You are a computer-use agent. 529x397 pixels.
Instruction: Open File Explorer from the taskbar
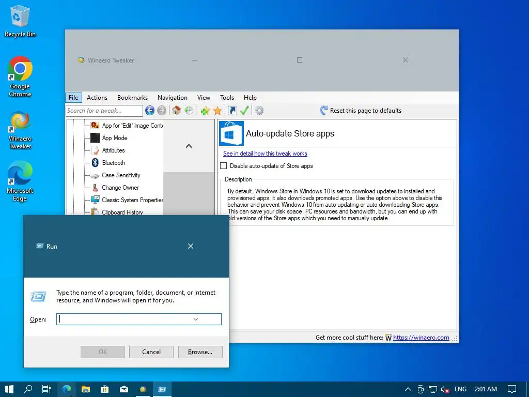click(x=86, y=389)
